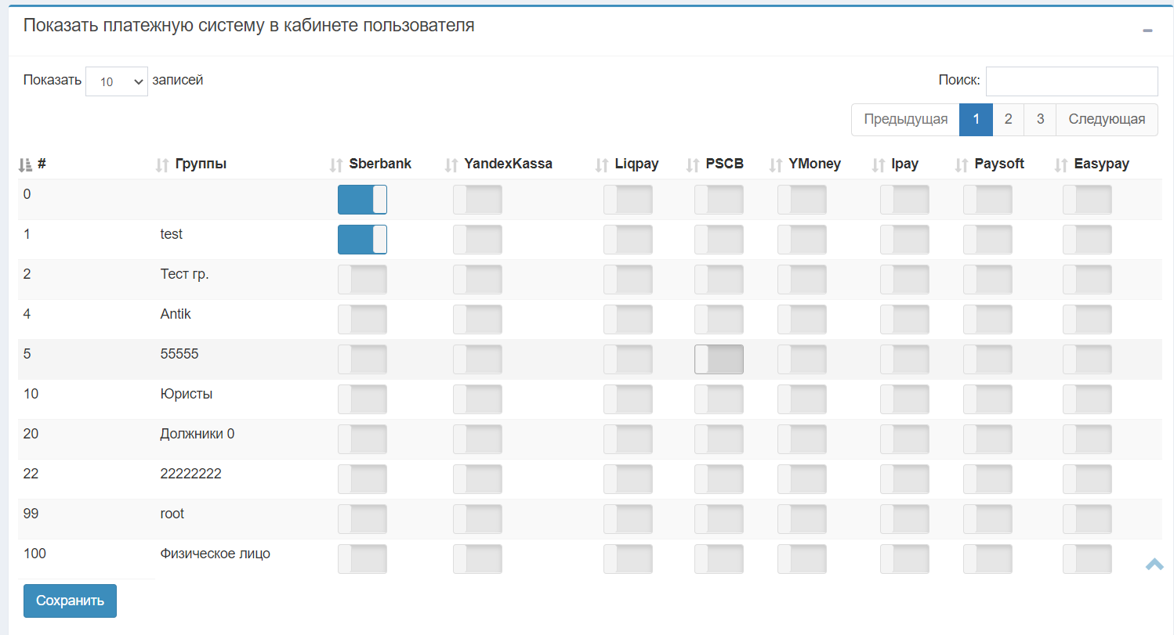Click the PSCB column sort icon

(x=693, y=164)
